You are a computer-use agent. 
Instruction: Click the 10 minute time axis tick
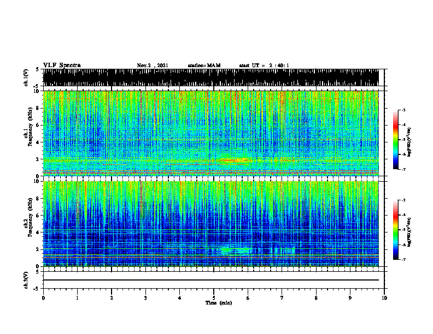point(384,298)
